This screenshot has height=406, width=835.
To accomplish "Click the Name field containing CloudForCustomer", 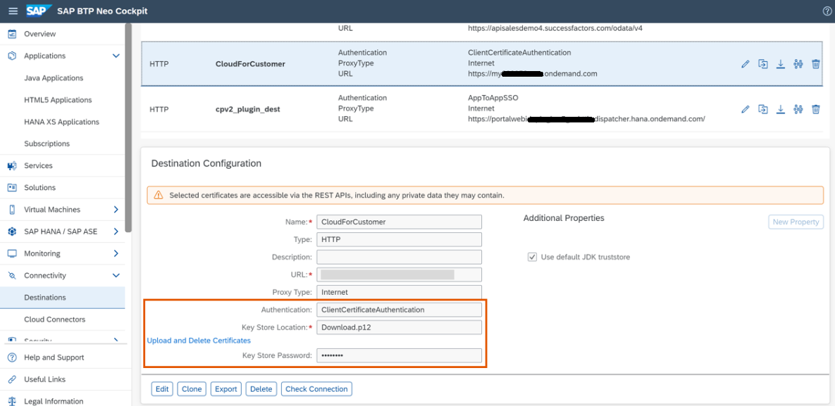I will pos(399,222).
